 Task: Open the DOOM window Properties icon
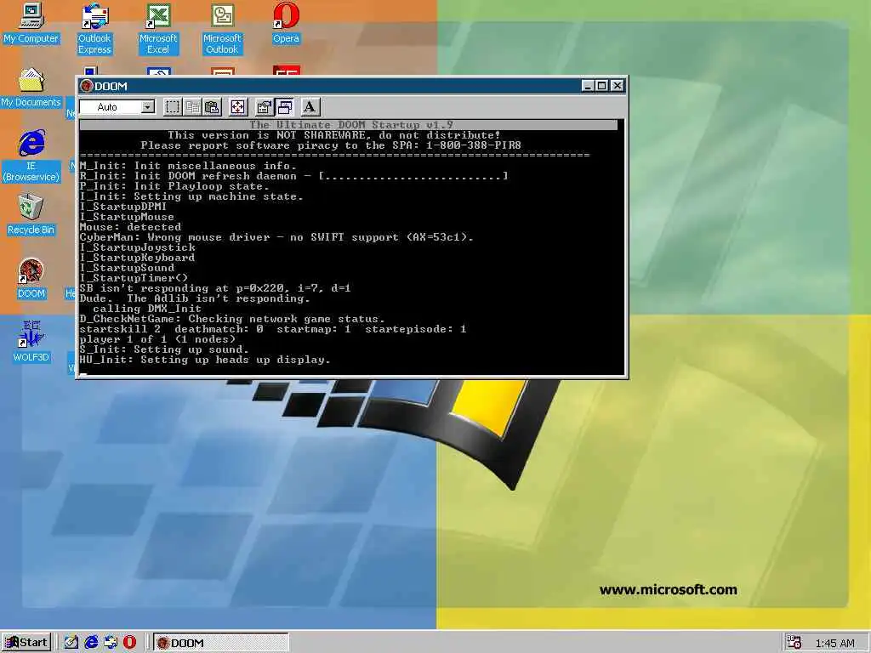[x=264, y=106]
